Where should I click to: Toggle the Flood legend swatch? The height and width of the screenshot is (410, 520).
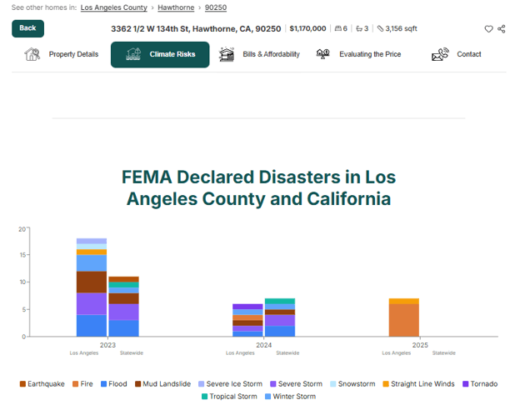coord(104,384)
